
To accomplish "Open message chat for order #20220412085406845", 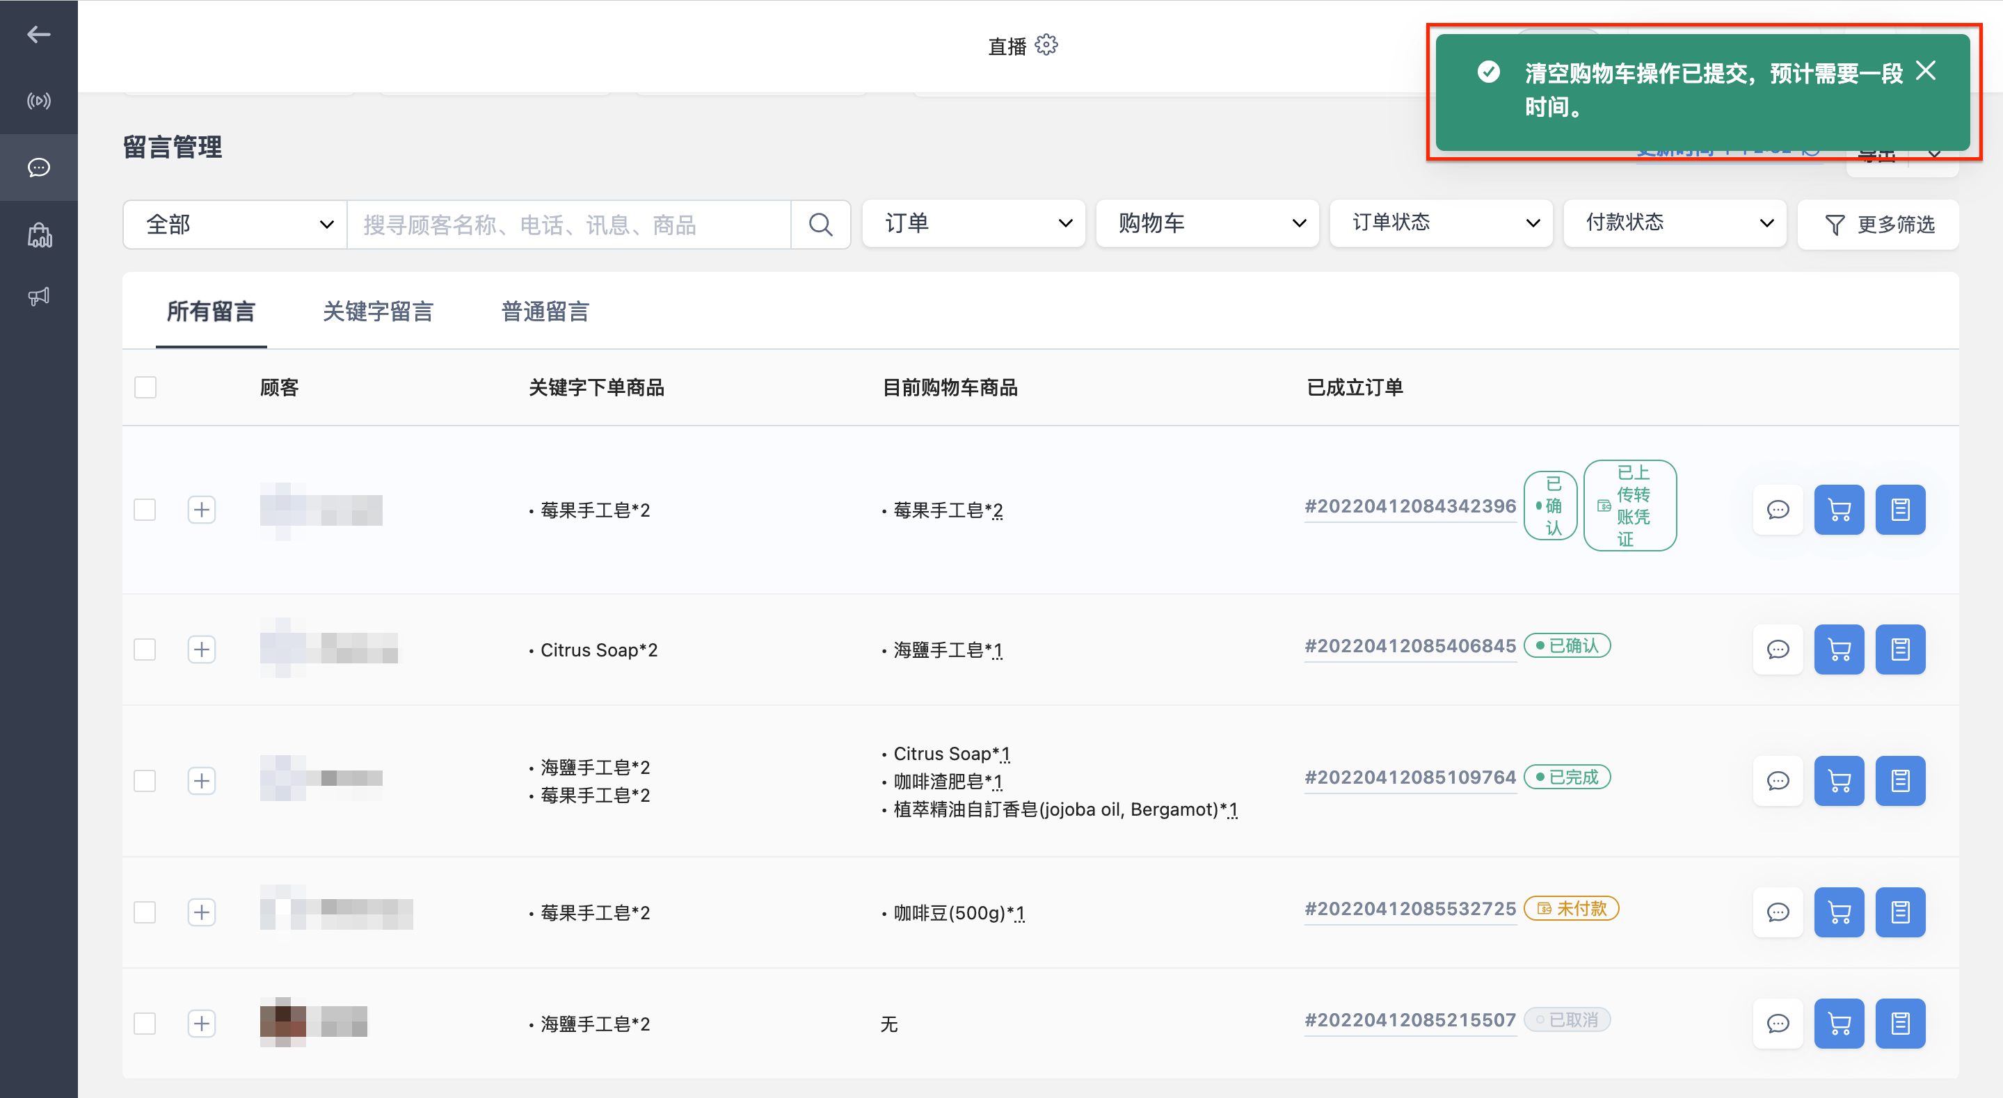I will click(x=1778, y=649).
